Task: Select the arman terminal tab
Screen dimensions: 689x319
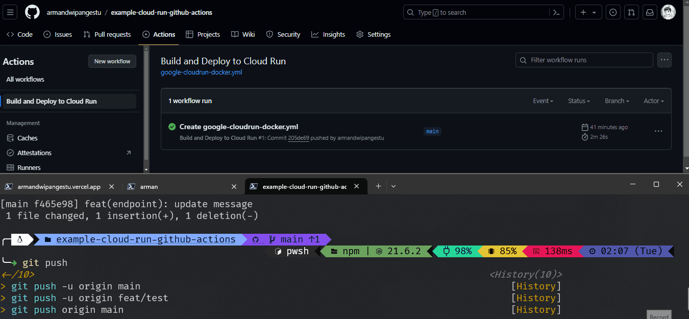Action: [148, 186]
